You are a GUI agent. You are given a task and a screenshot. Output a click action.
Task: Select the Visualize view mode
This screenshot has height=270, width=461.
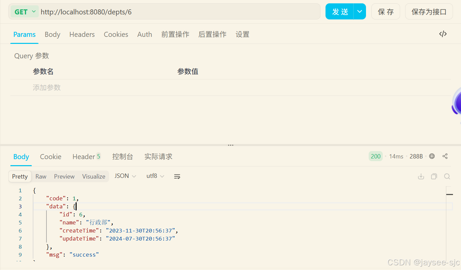[x=94, y=177]
